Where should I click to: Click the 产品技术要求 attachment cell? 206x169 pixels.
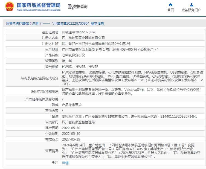[72, 105]
